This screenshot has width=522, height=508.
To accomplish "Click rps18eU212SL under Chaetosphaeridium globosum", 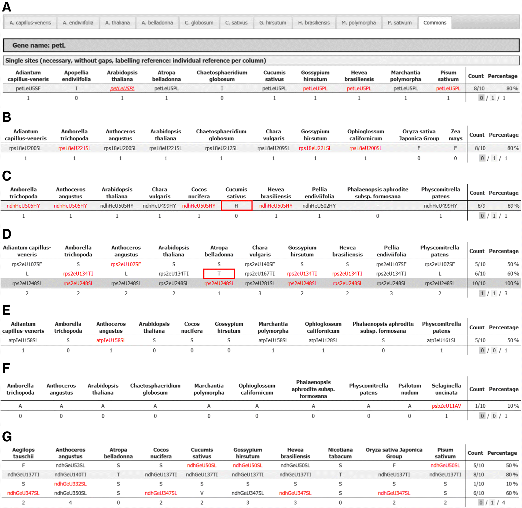I will point(221,148).
